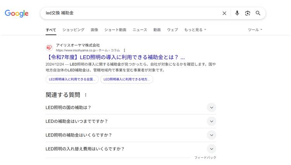Start voice search with microphone icon

pos(237,13)
